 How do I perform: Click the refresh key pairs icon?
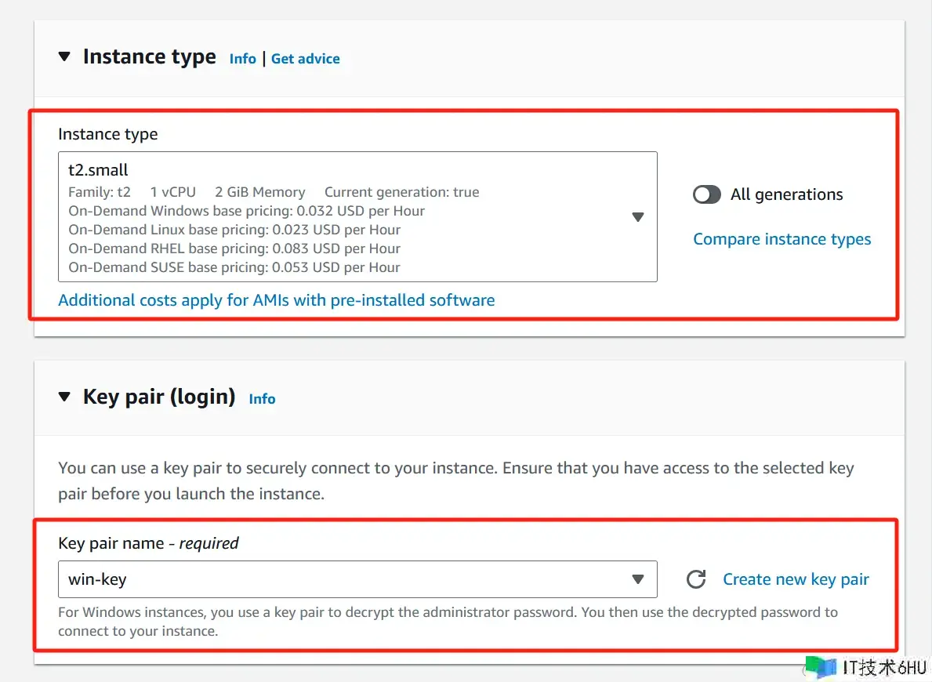click(695, 579)
